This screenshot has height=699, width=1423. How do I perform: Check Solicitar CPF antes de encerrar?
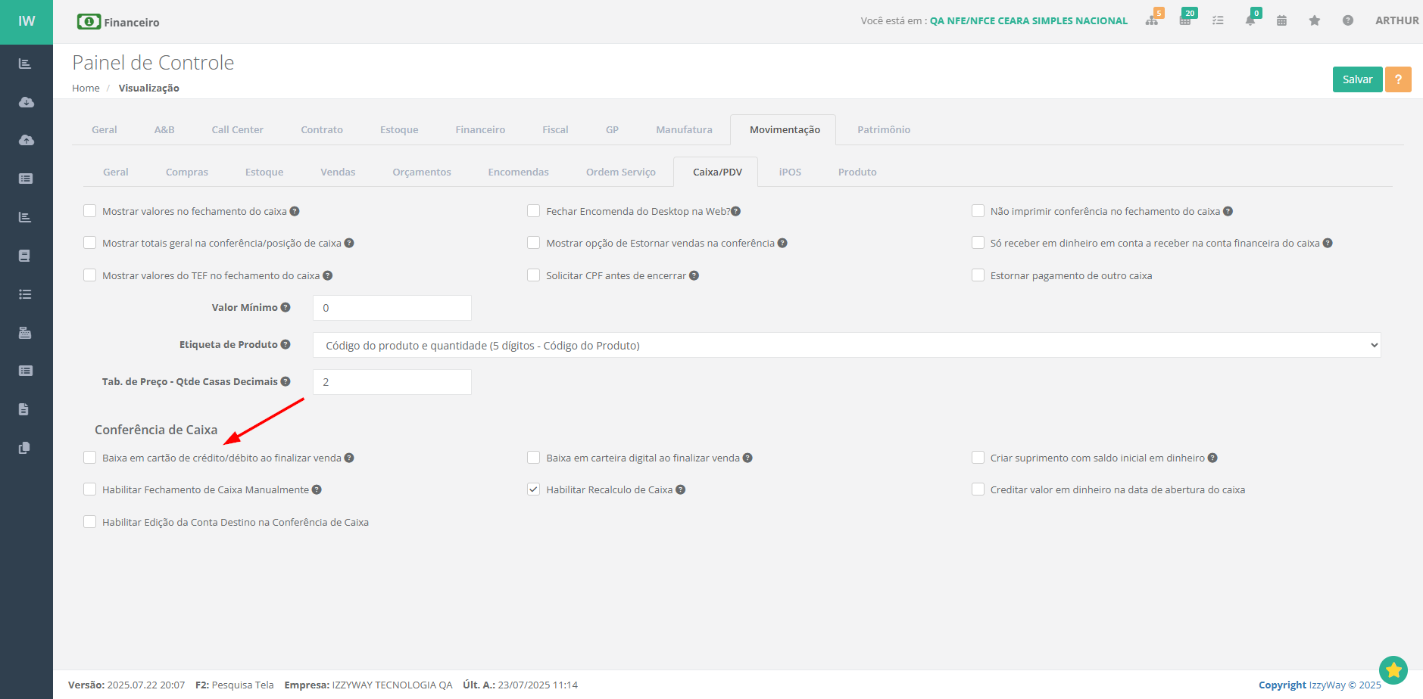point(534,275)
